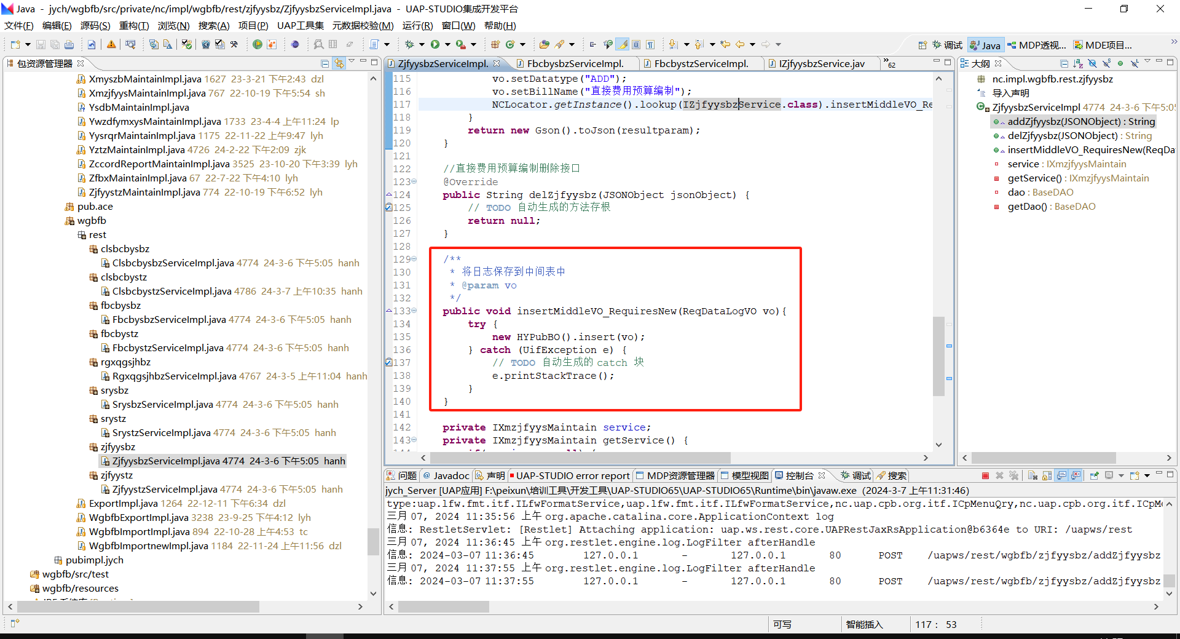The image size is (1180, 639).
Task: Select delZjfyysbz method in outline
Action: (x=1072, y=135)
